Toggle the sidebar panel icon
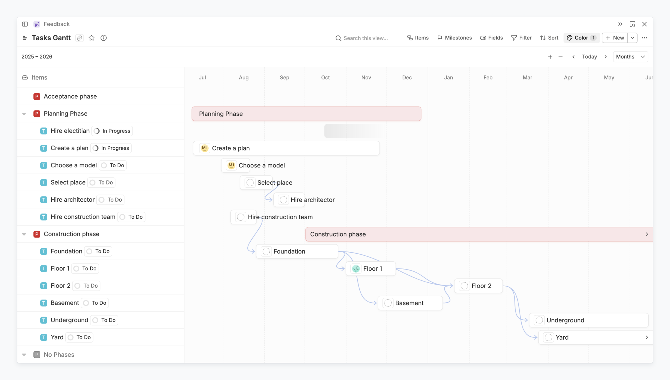 25,24
